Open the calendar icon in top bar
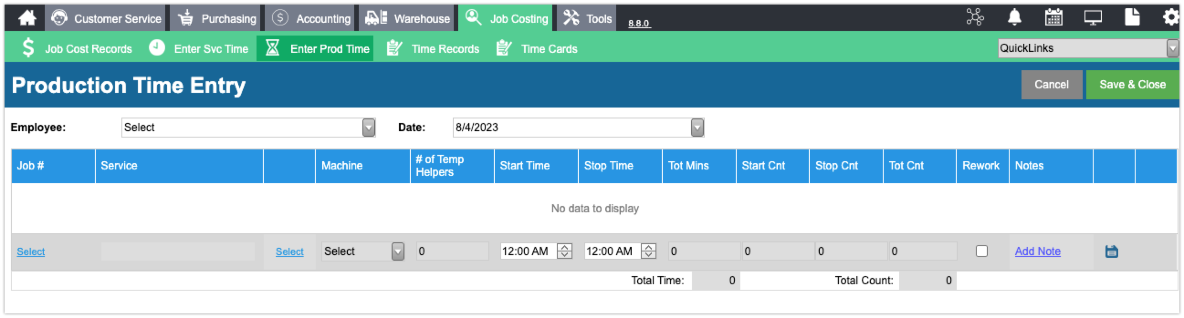 pos(1053,17)
